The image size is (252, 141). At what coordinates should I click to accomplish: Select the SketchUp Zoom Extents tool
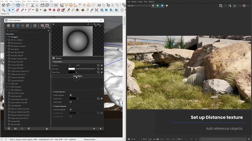(96, 10)
